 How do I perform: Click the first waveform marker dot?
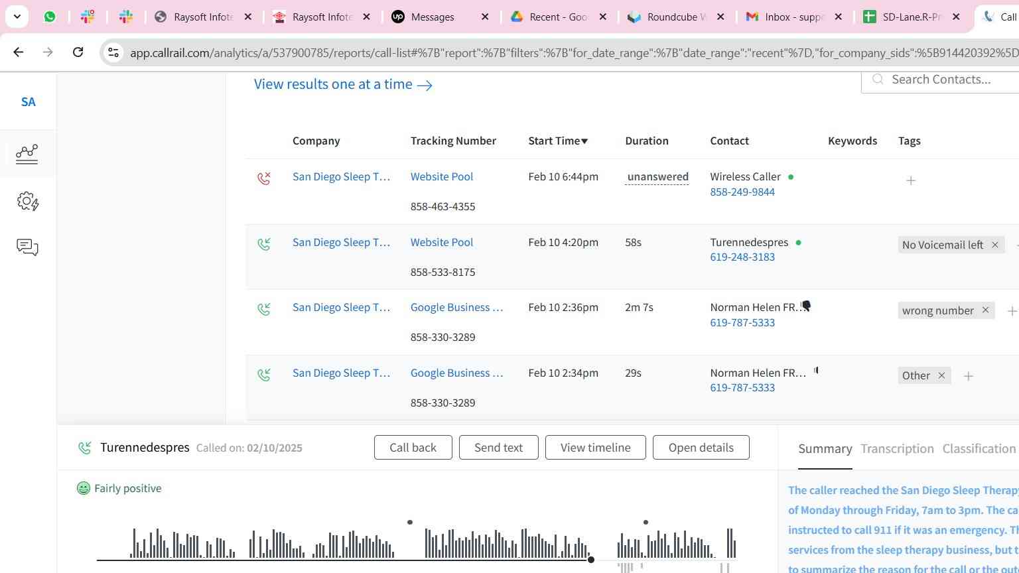410,522
